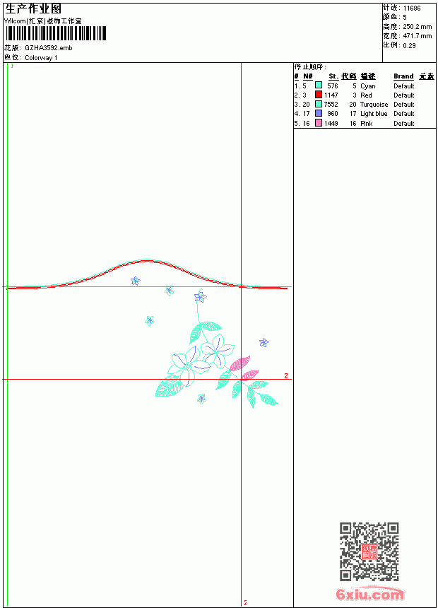The width and height of the screenshot is (438, 608).
Task: Click the Red color swatch in row 2
Action: [318, 94]
